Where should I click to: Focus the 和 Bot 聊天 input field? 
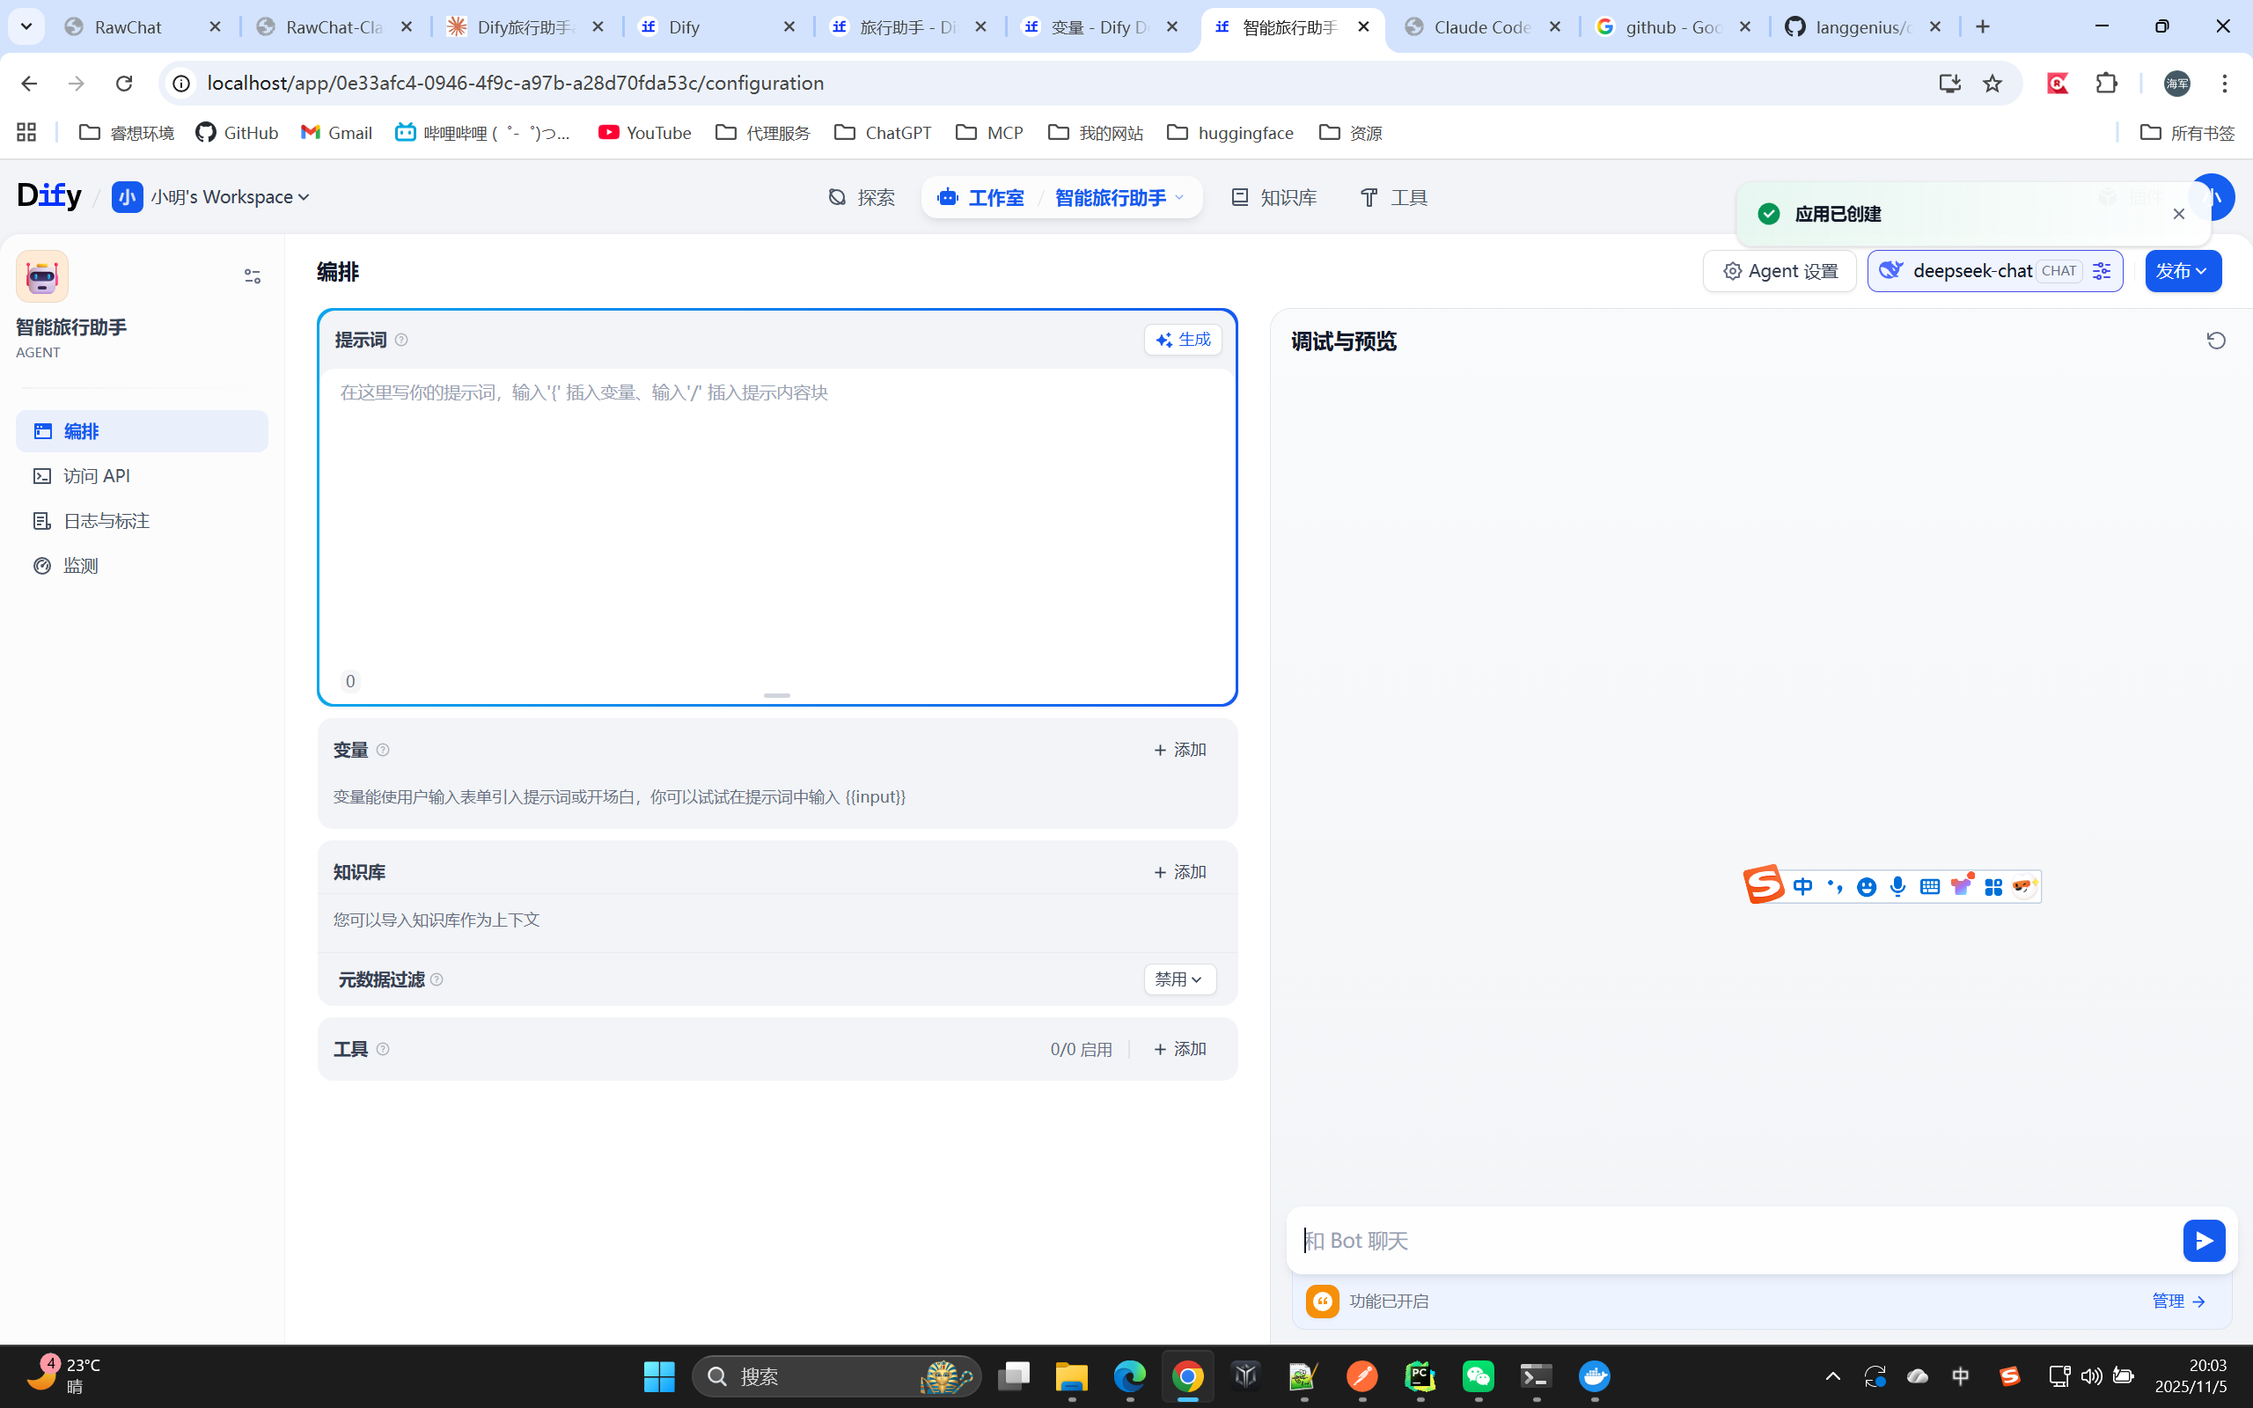(x=1732, y=1239)
